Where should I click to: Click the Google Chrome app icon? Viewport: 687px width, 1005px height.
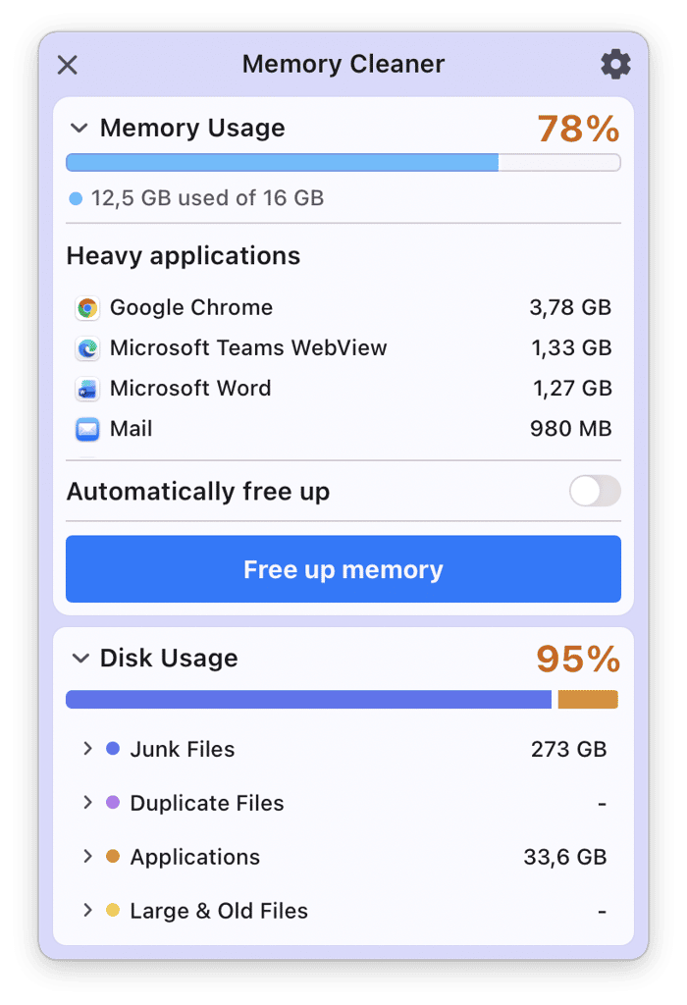(x=88, y=307)
